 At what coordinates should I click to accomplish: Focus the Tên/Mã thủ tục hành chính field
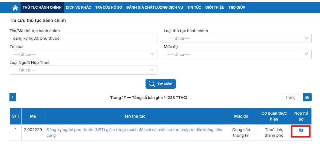[x=83, y=38]
